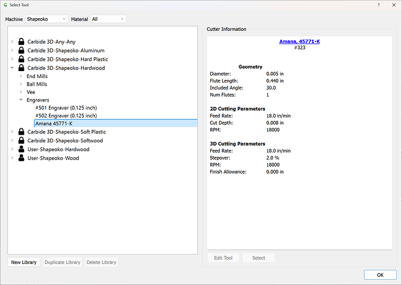Expand the Ball Mills category
Image resolution: width=402 pixels, height=285 pixels.
(21, 85)
